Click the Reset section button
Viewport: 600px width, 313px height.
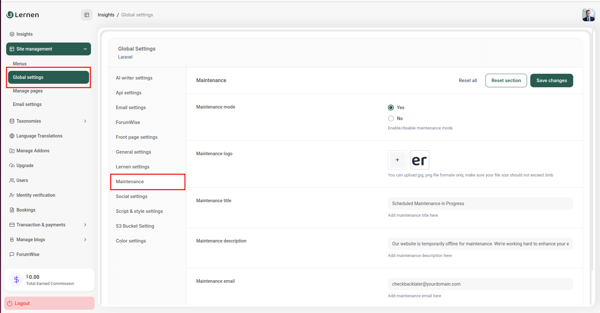click(506, 81)
